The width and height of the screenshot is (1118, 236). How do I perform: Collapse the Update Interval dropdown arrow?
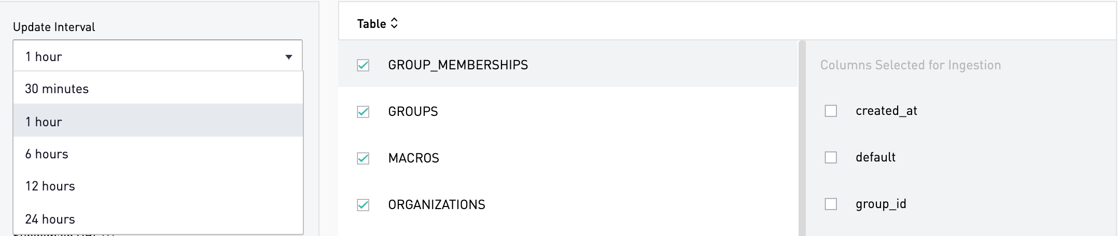289,57
